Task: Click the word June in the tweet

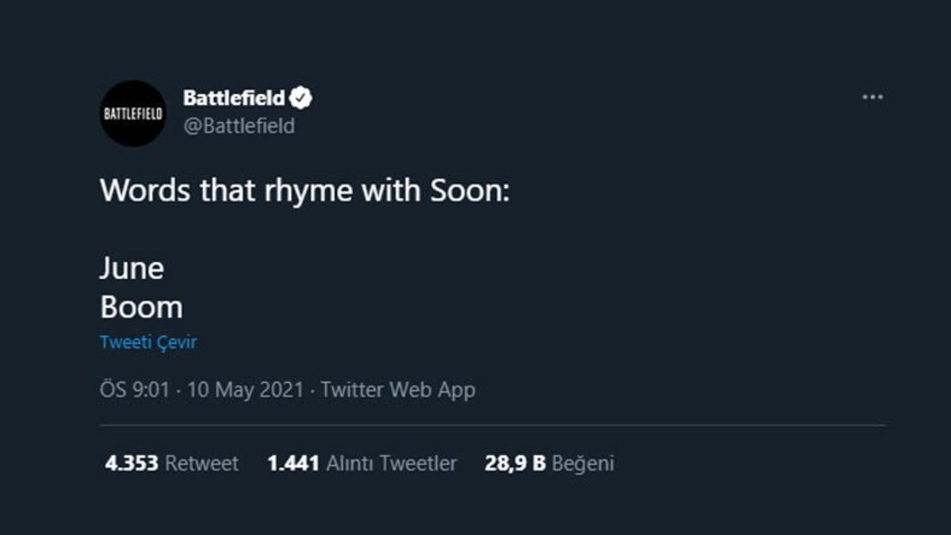Action: click(x=132, y=269)
